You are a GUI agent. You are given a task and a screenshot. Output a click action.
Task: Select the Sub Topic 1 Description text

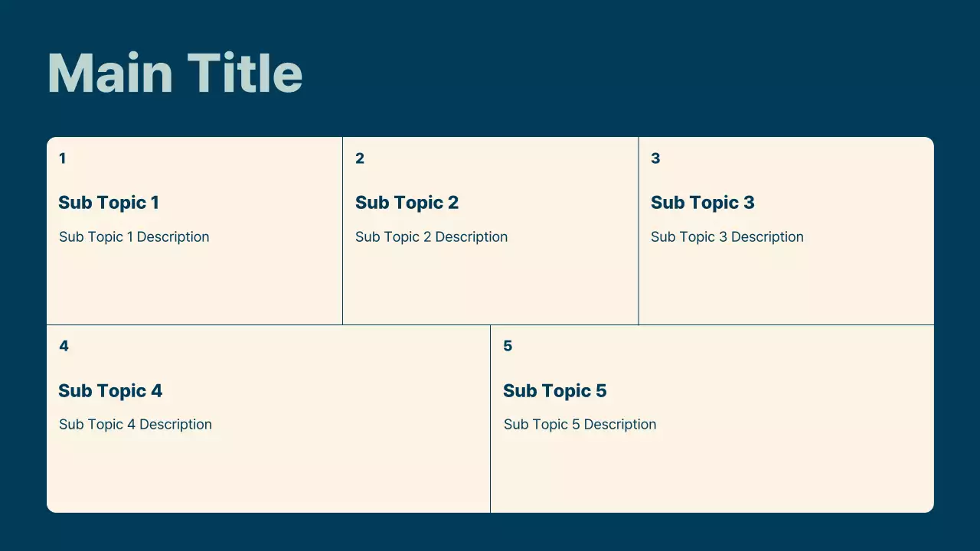(x=134, y=237)
